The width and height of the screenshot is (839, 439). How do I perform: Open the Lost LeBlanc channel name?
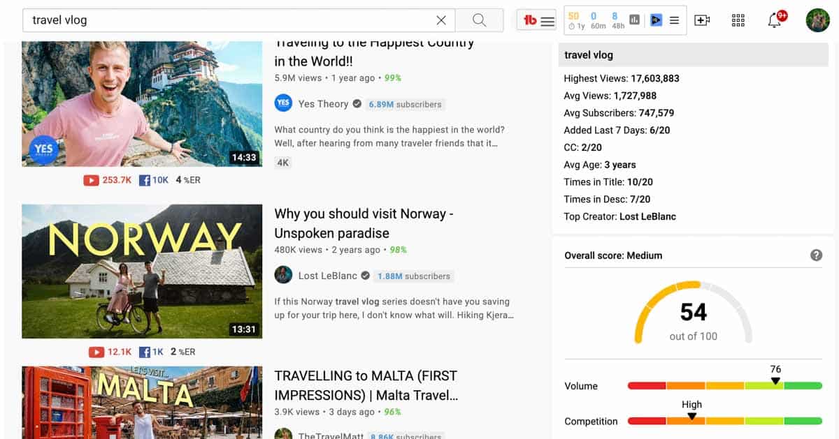pos(327,276)
